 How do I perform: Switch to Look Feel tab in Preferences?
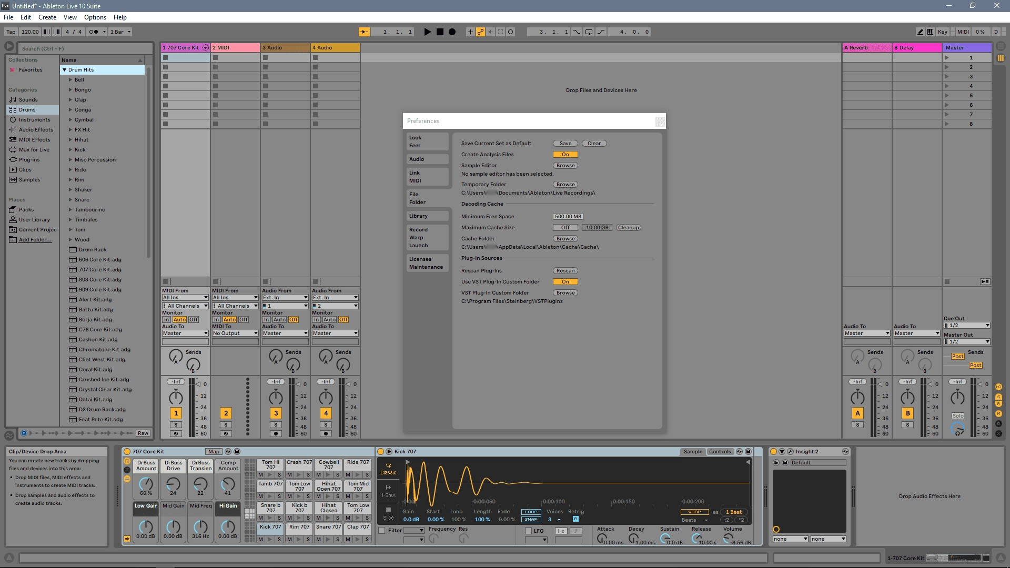pos(427,141)
